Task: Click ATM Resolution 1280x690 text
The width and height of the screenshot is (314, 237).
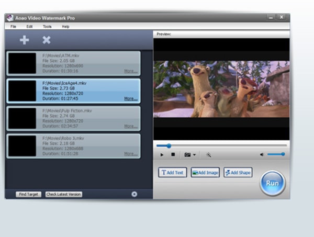Action: (x=63, y=66)
